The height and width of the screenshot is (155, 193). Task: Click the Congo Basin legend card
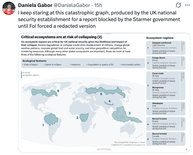(166, 63)
